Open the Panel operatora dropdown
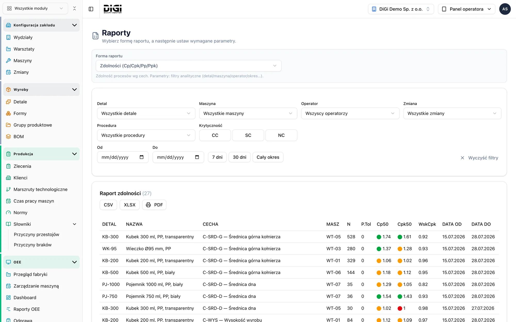Image resolution: width=516 pixels, height=322 pixels. (466, 9)
